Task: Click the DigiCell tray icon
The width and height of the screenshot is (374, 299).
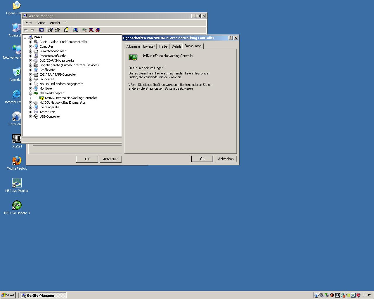Action: [x=337, y=295]
